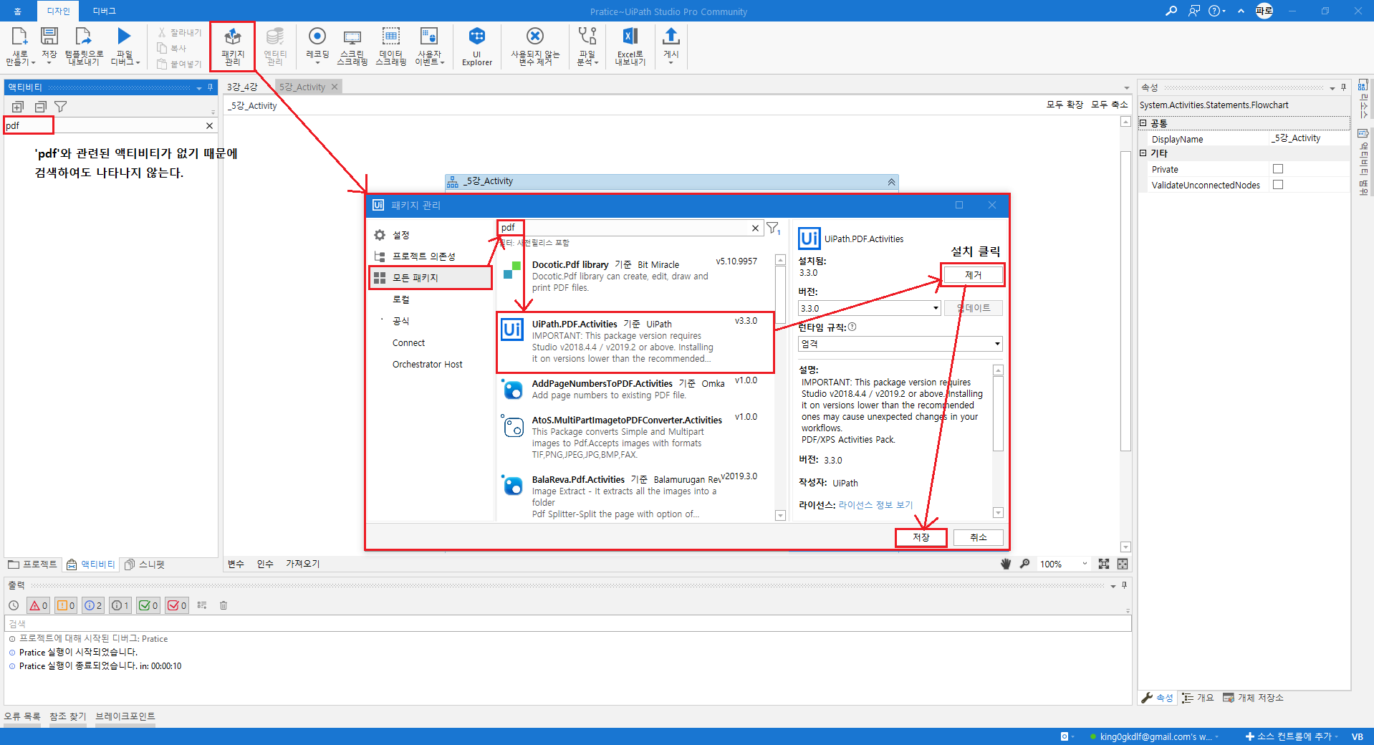Toggle orange warning filter in Output panel
1374x745 pixels.
pyautogui.click(x=66, y=605)
